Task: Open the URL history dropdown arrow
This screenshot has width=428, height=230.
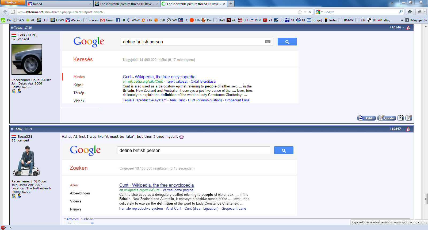Action: coord(305,12)
